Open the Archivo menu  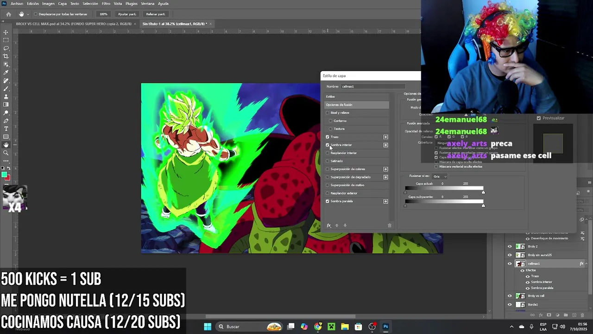pos(17,4)
